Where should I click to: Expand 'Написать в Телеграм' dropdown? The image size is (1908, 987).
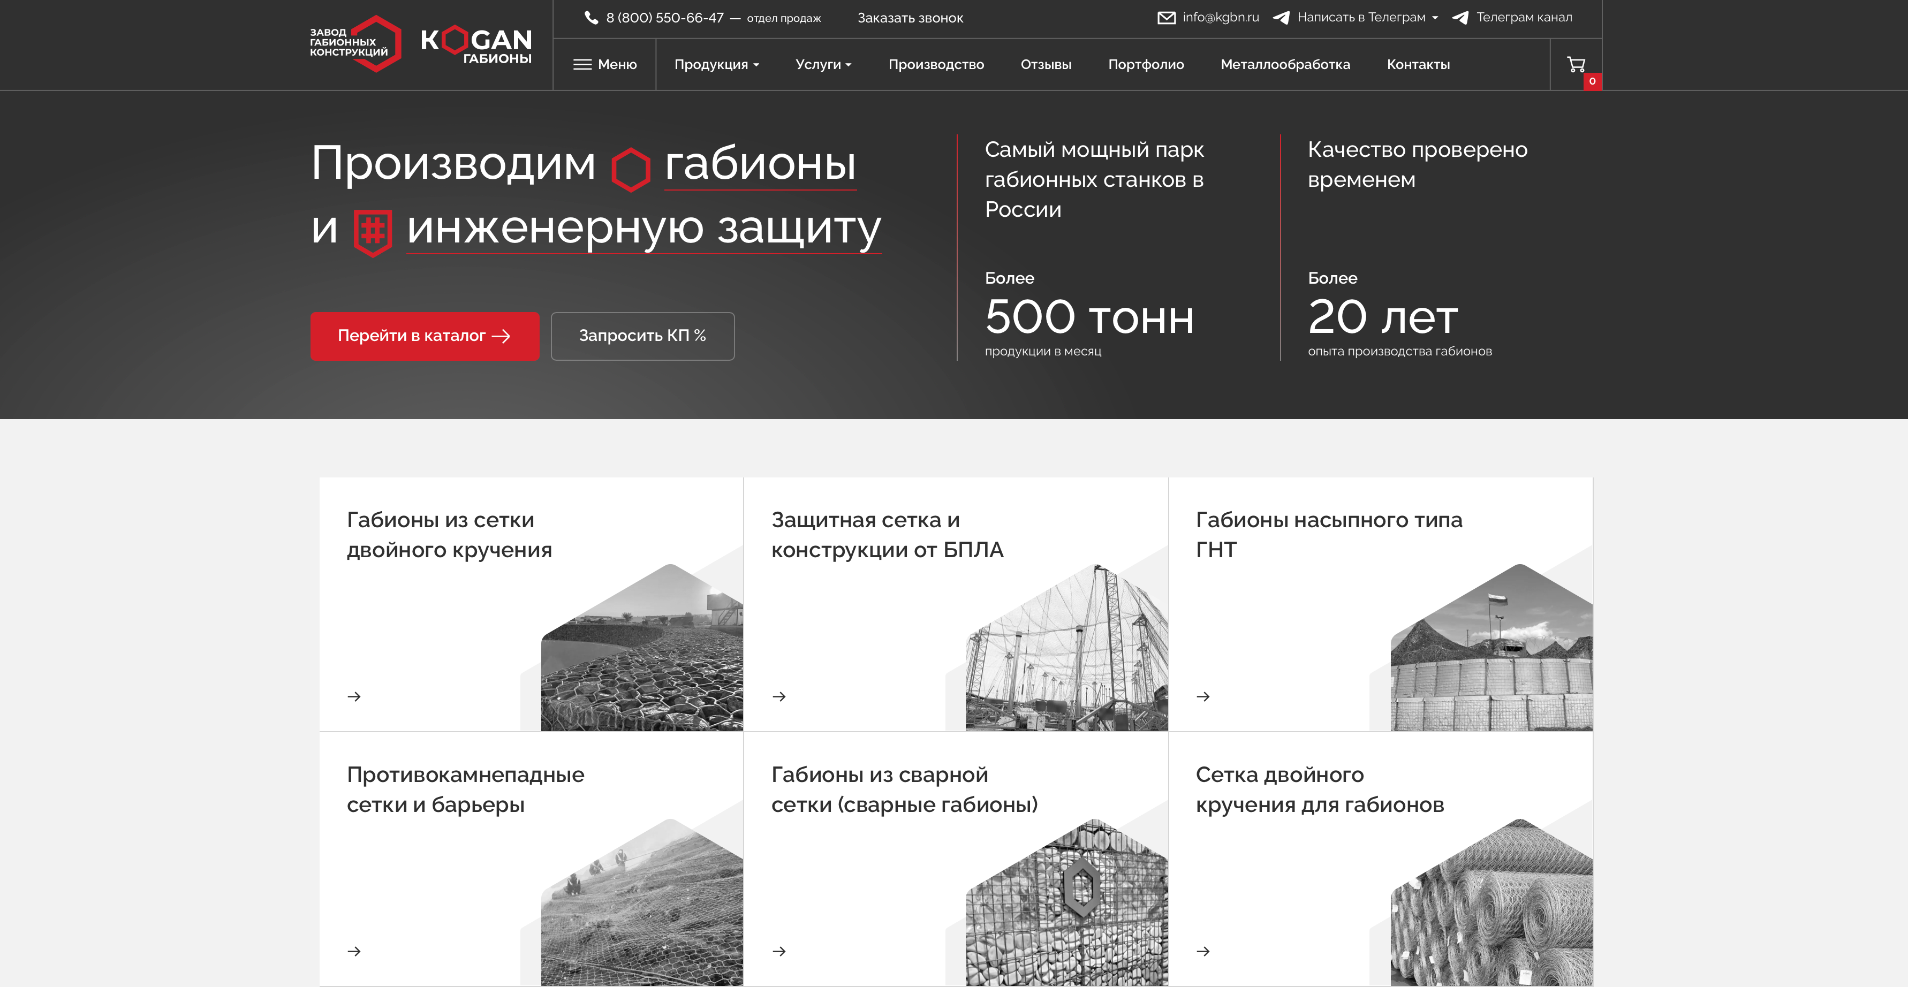(x=1367, y=18)
